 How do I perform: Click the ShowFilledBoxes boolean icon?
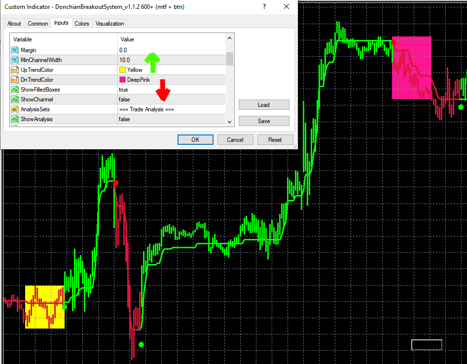coord(15,90)
